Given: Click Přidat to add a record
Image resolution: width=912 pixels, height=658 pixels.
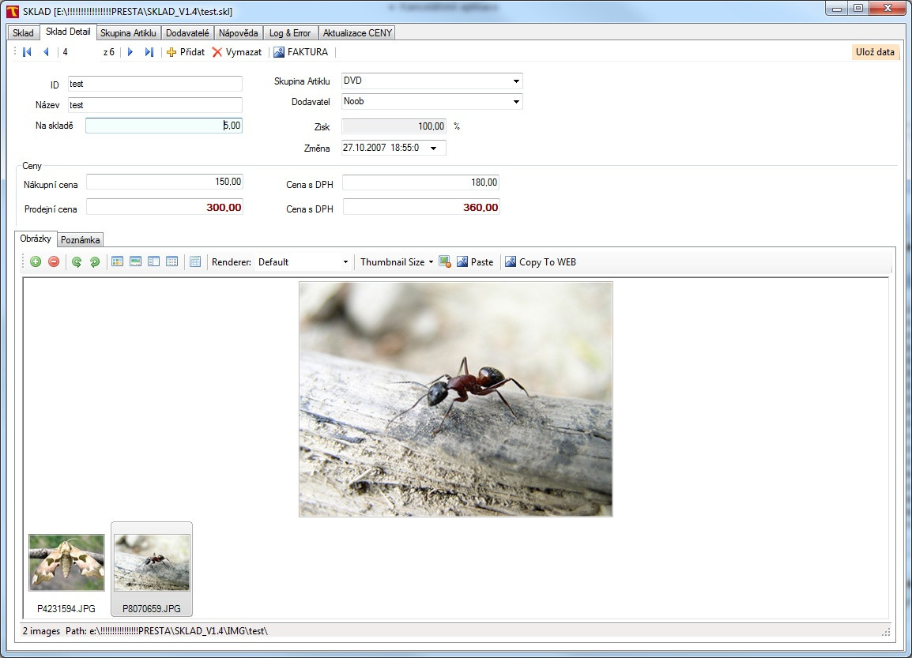Looking at the screenshot, I should [x=186, y=52].
